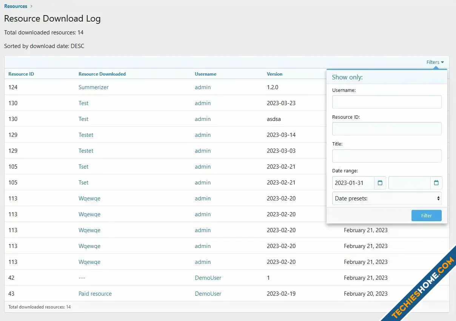Select resource ID 43 cell

coord(11,294)
